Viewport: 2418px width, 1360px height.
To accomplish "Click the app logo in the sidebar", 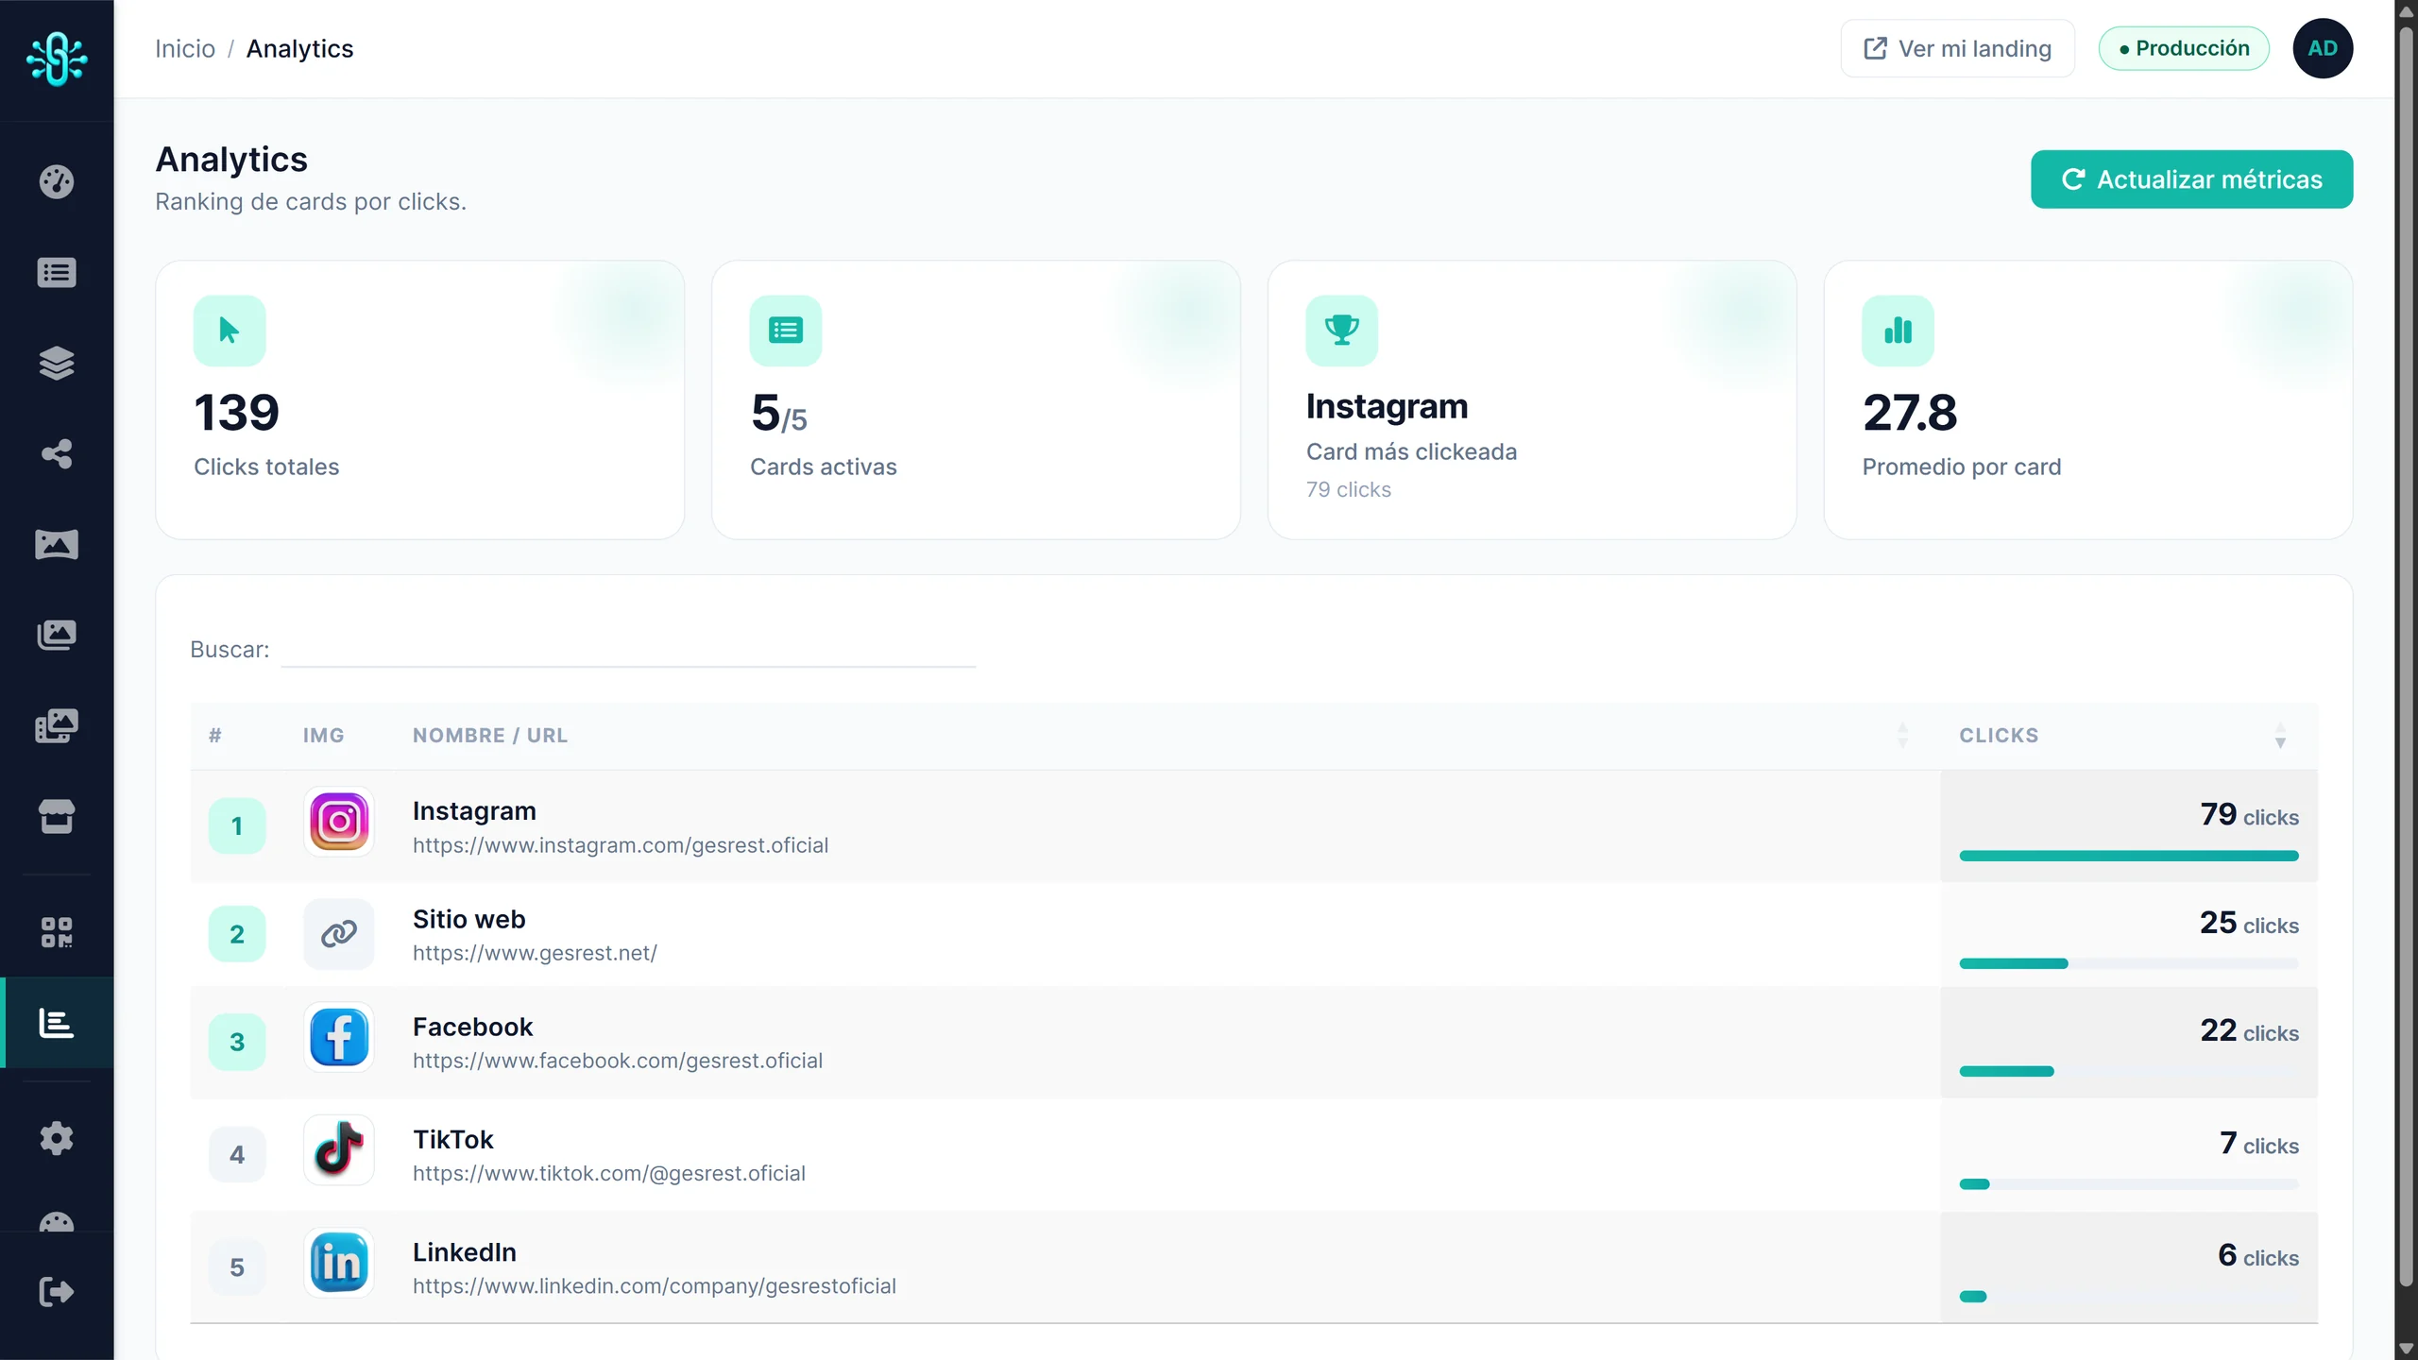I will (x=57, y=59).
